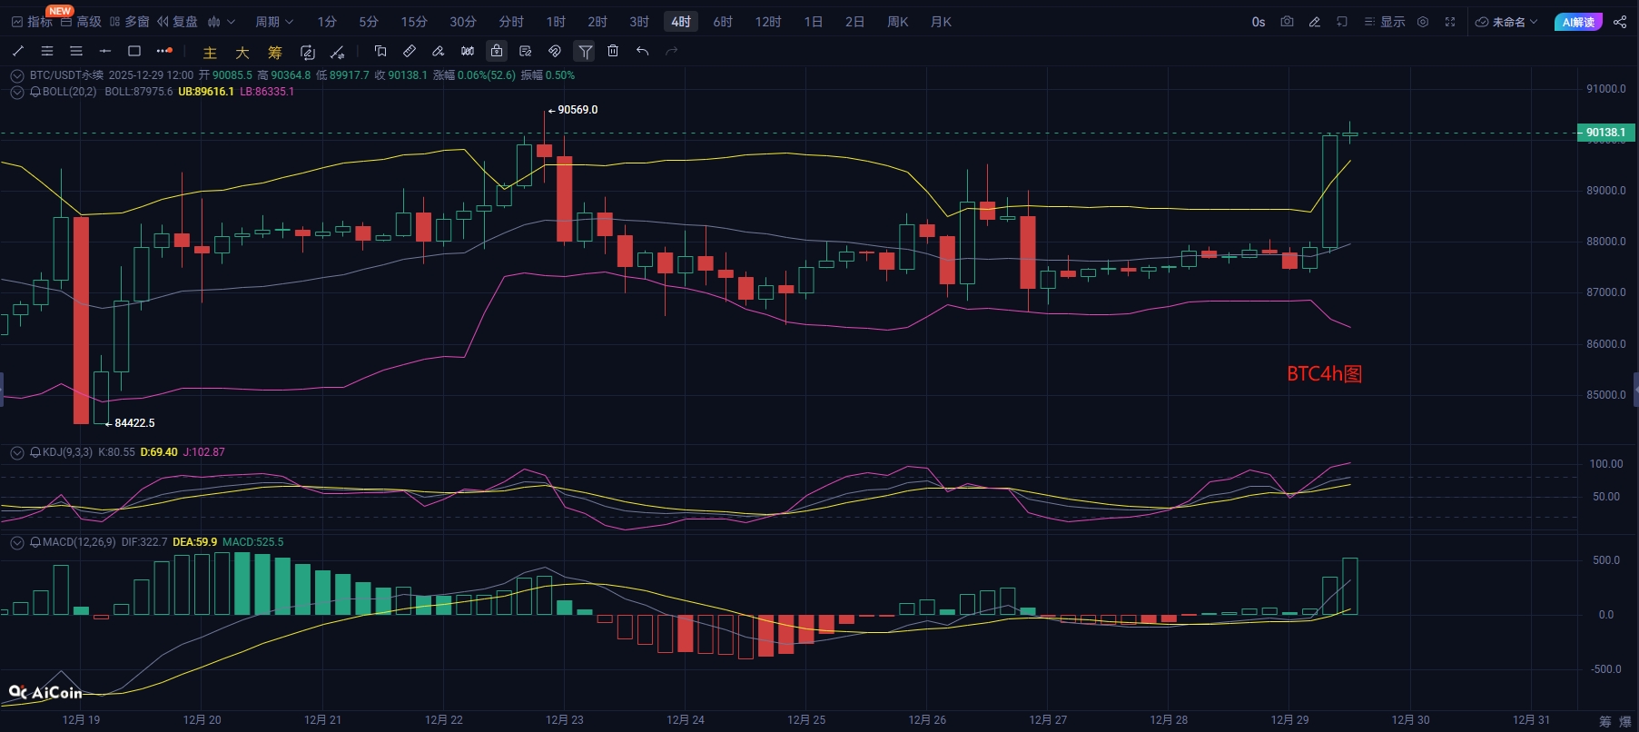Click the share icon at top right
The image size is (1639, 732).
pos(1620,22)
